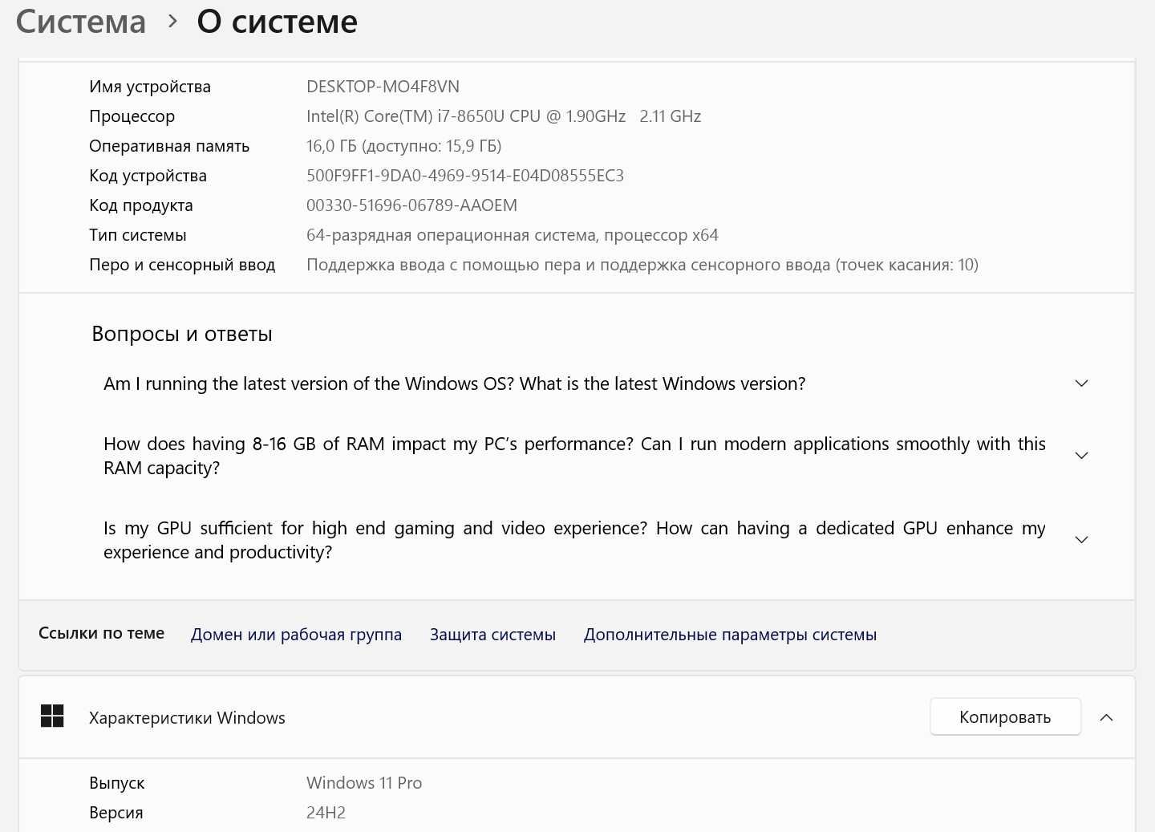Open Дополнительные параметры системы link

[730, 635]
